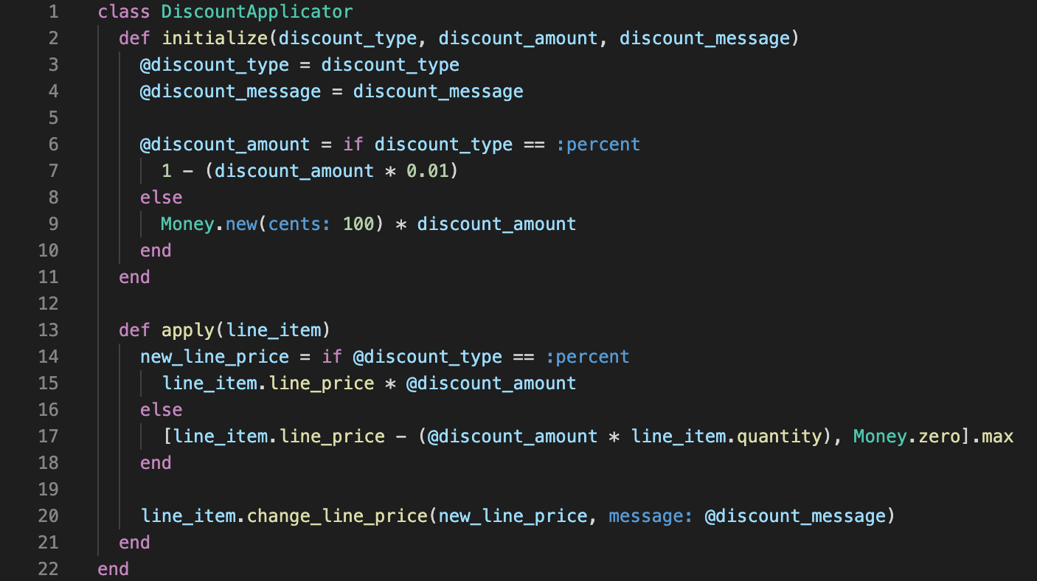
Task: Click the :percent symbol on line 6
Action: [598, 145]
